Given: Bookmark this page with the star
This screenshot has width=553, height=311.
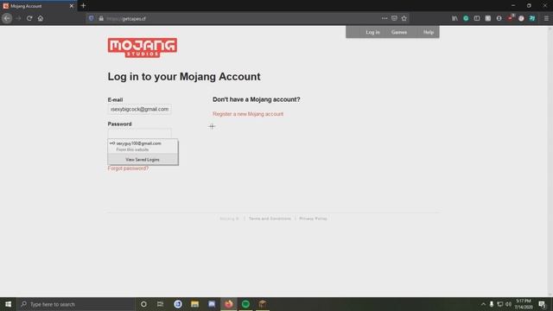Looking at the screenshot, I should pos(404,18).
